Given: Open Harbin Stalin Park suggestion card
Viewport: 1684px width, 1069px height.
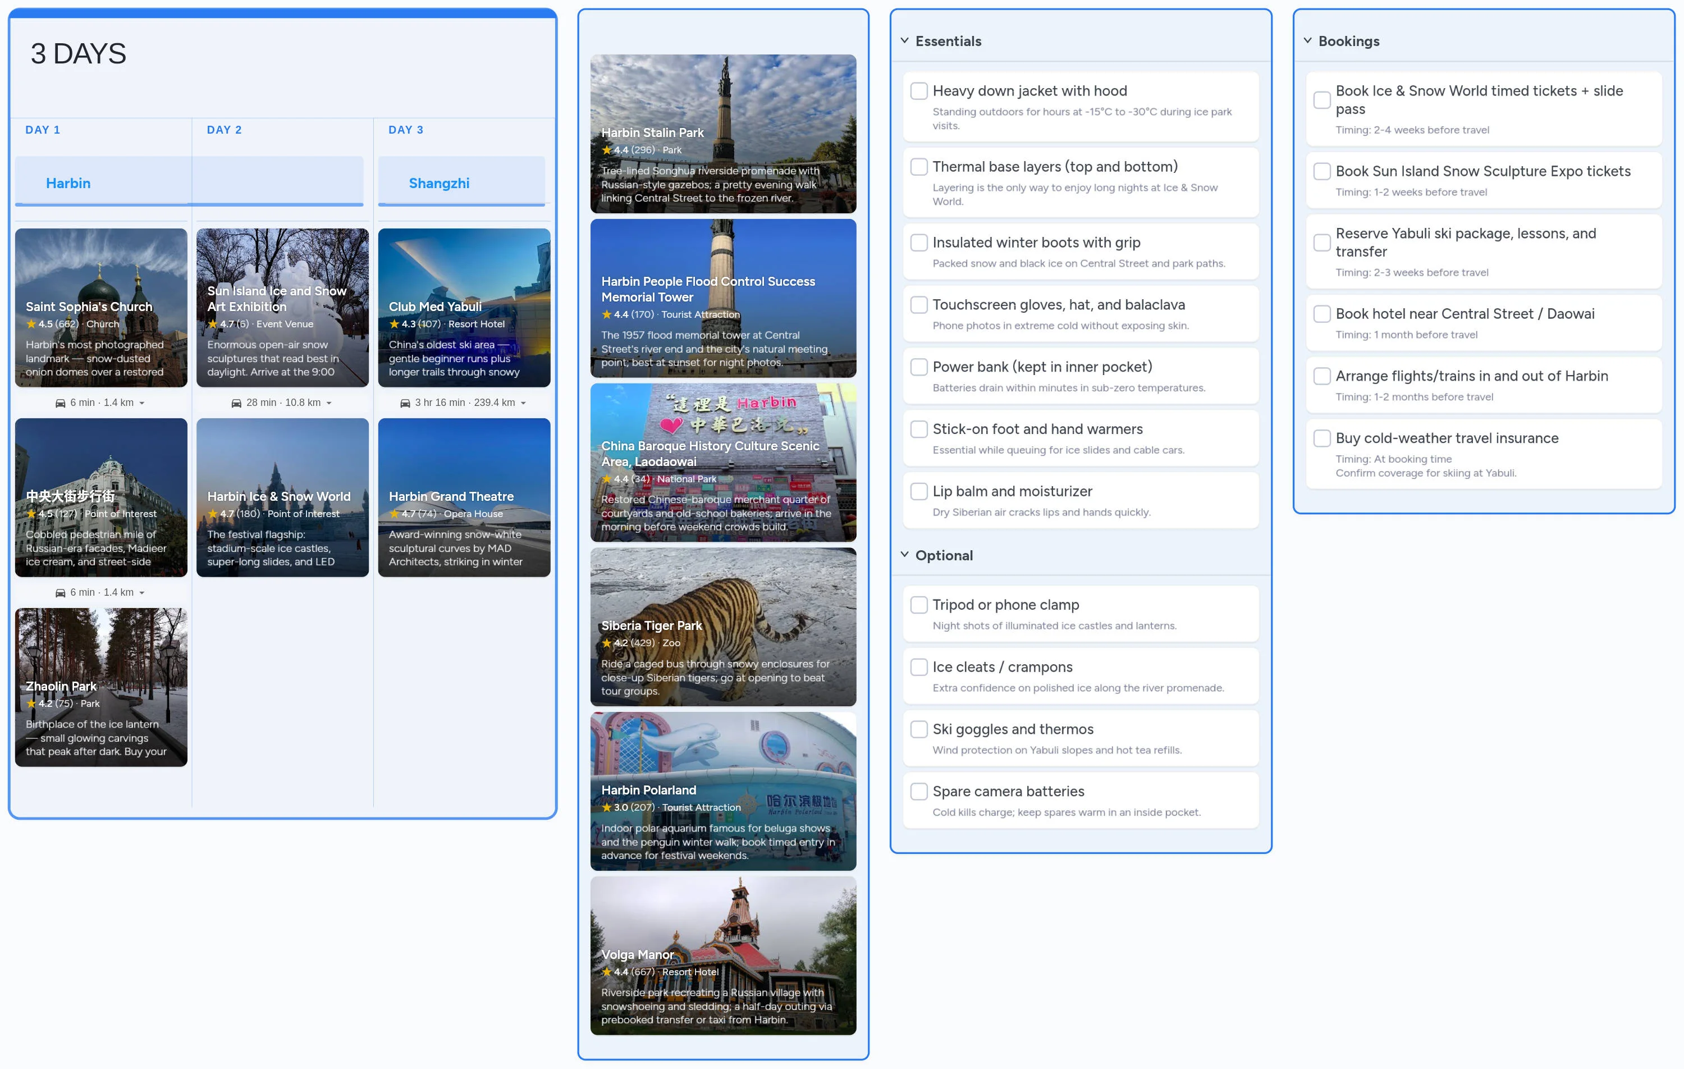Looking at the screenshot, I should point(723,134).
